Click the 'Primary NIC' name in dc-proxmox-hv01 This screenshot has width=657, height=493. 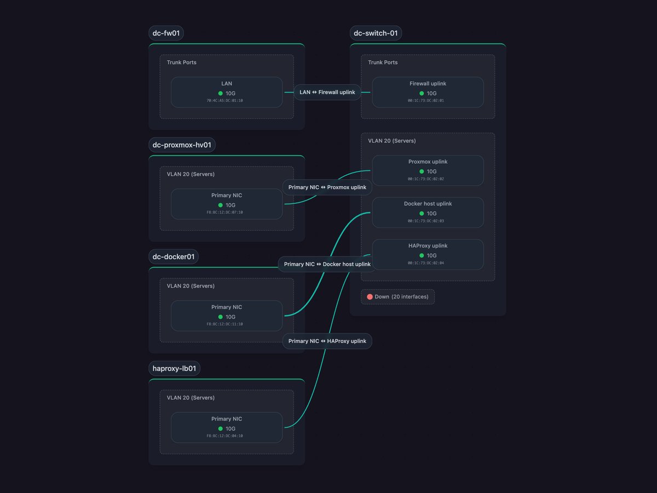227,196
